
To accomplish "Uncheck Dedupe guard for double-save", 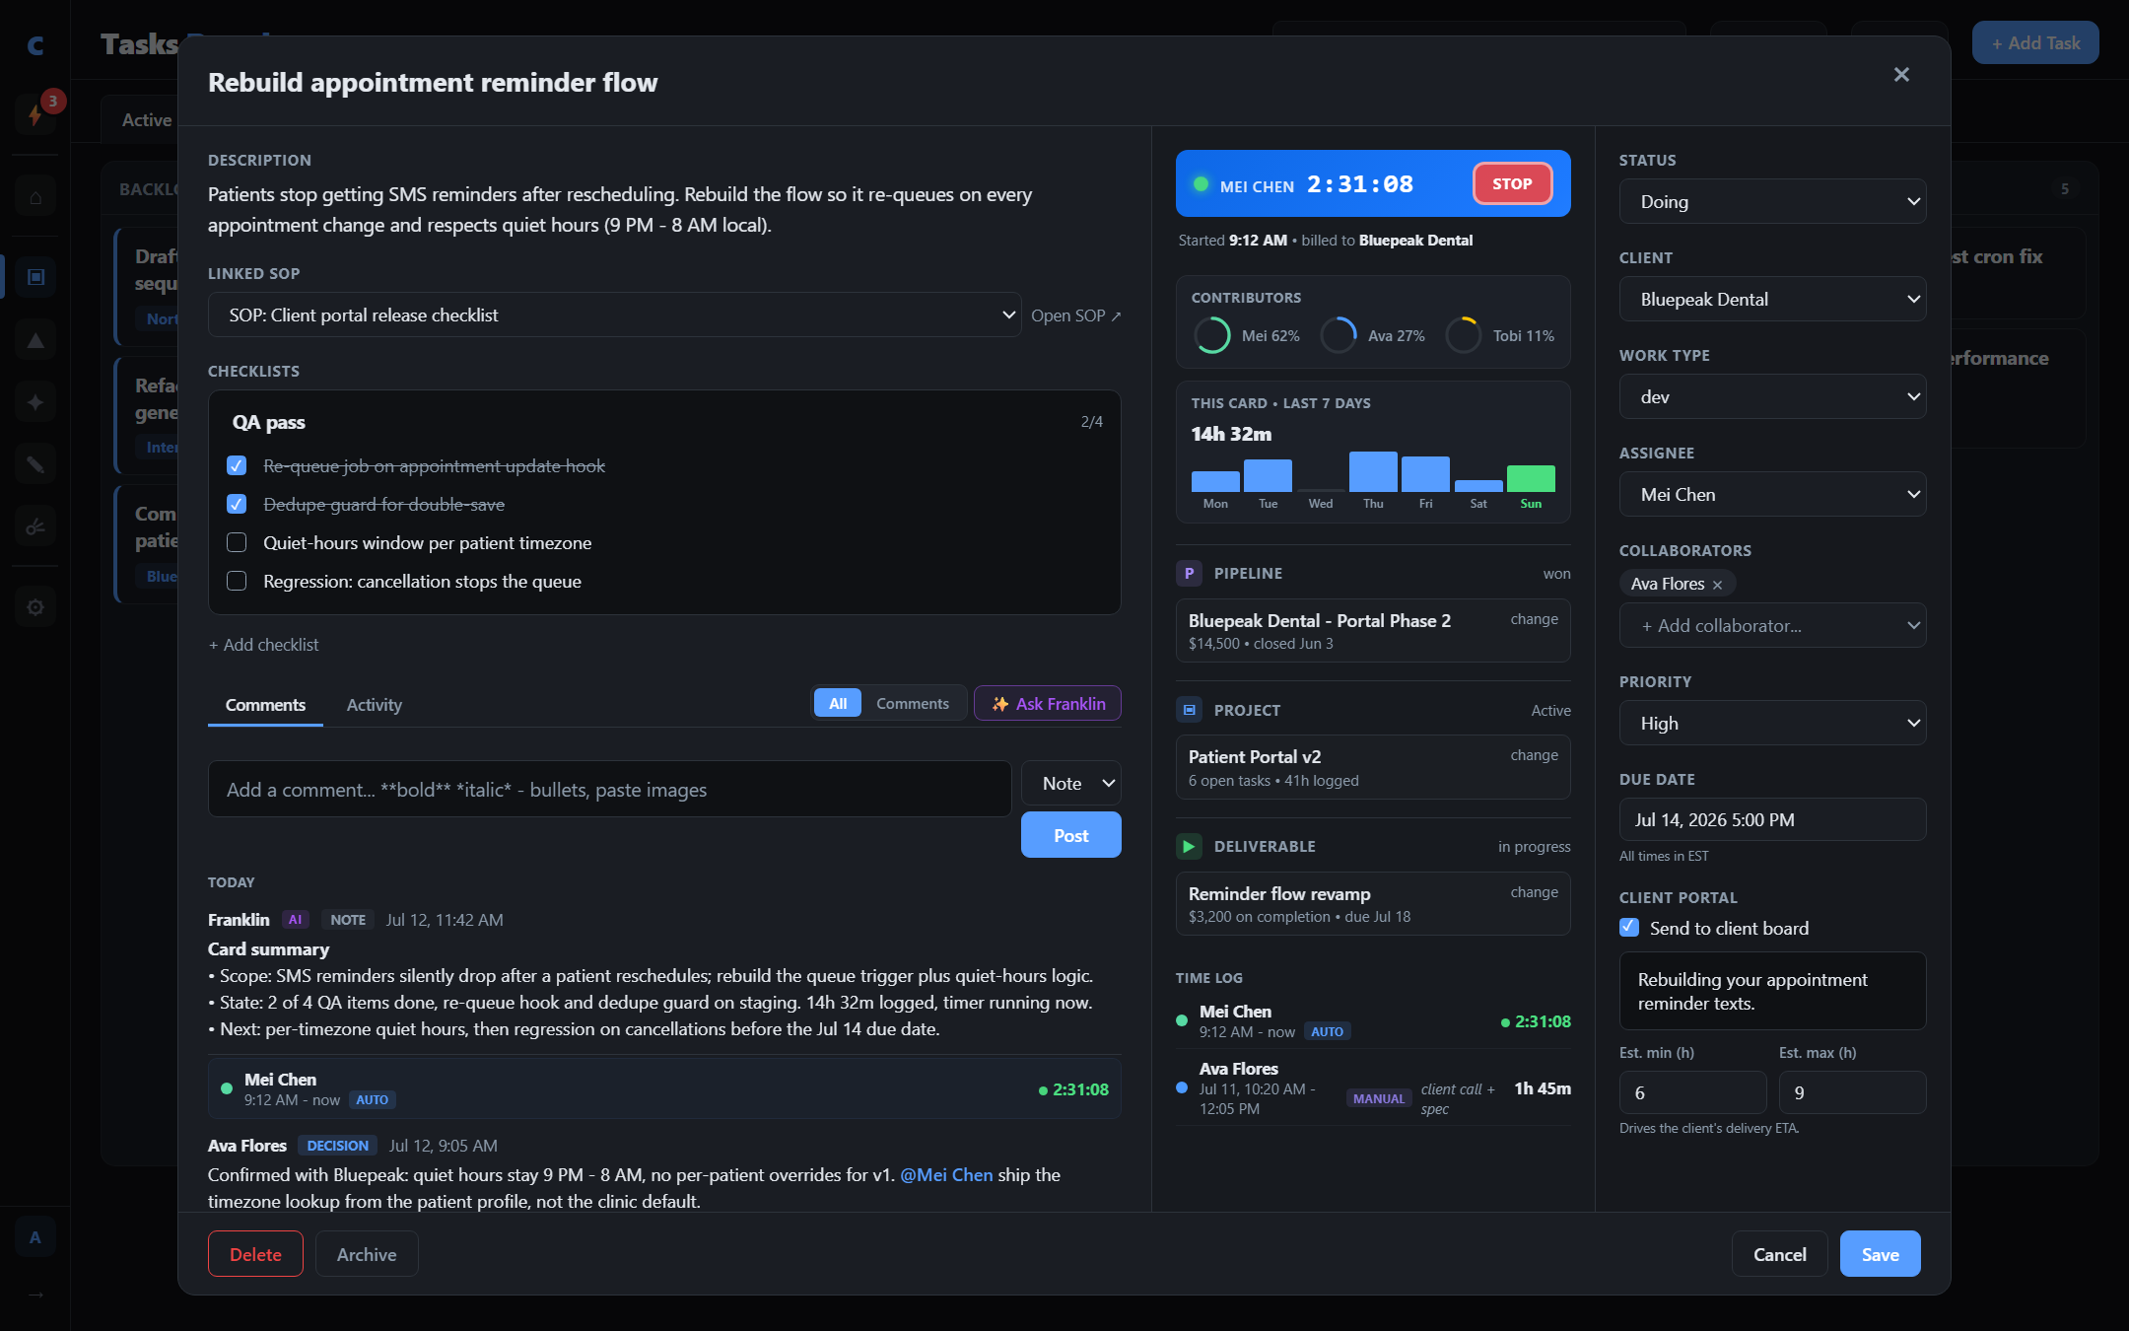I will pyautogui.click(x=237, y=504).
